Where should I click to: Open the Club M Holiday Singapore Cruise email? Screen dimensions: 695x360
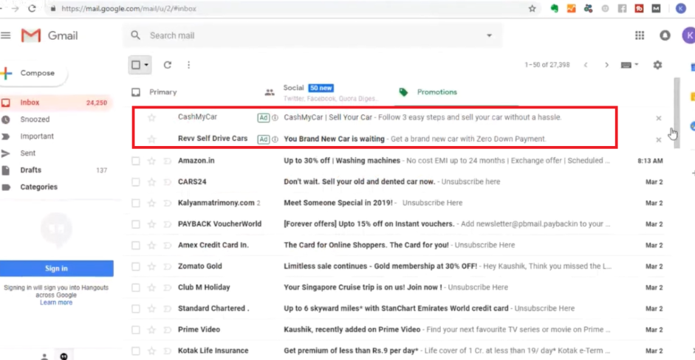pos(399,288)
